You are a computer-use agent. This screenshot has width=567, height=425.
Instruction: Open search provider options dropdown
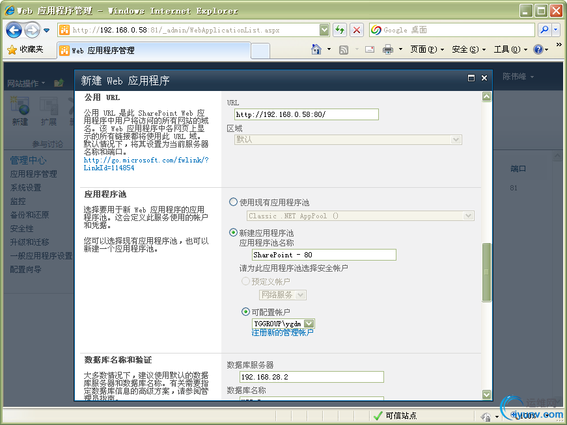(556, 30)
